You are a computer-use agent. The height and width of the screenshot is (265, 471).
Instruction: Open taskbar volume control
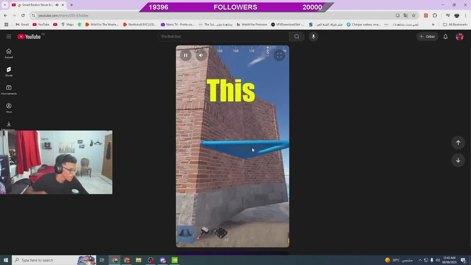coord(438,260)
